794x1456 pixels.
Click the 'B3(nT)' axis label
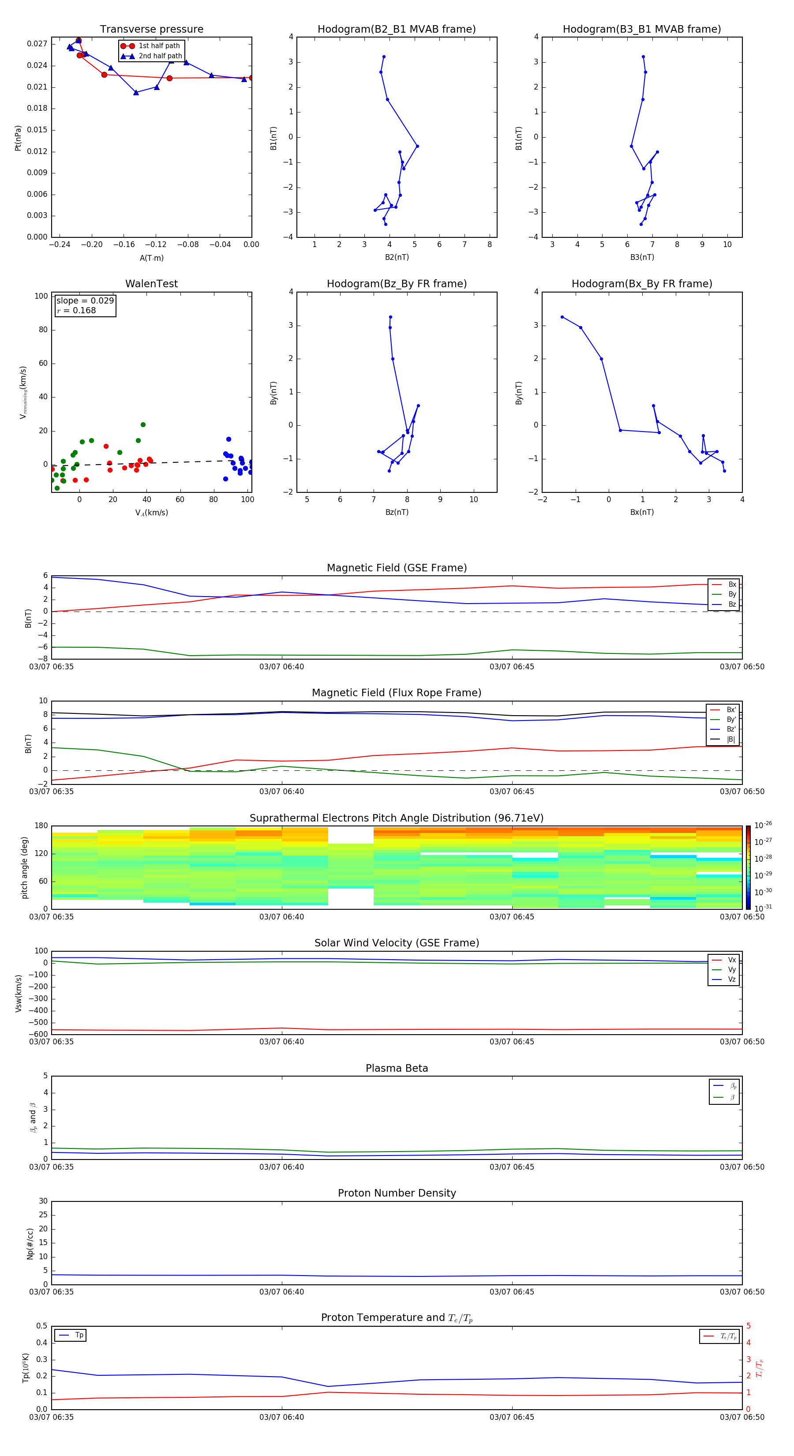coord(642,257)
